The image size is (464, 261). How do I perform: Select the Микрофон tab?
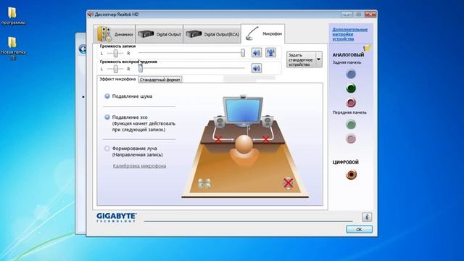[x=262, y=34]
